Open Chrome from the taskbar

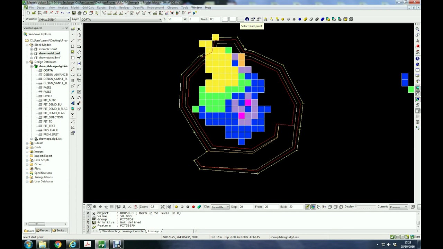pos(58,245)
